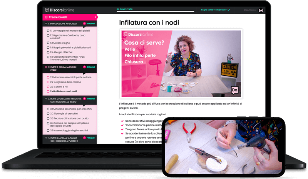Click the Discorsi online logo in header
This screenshot has height=179, width=308.
[x=60, y=10]
